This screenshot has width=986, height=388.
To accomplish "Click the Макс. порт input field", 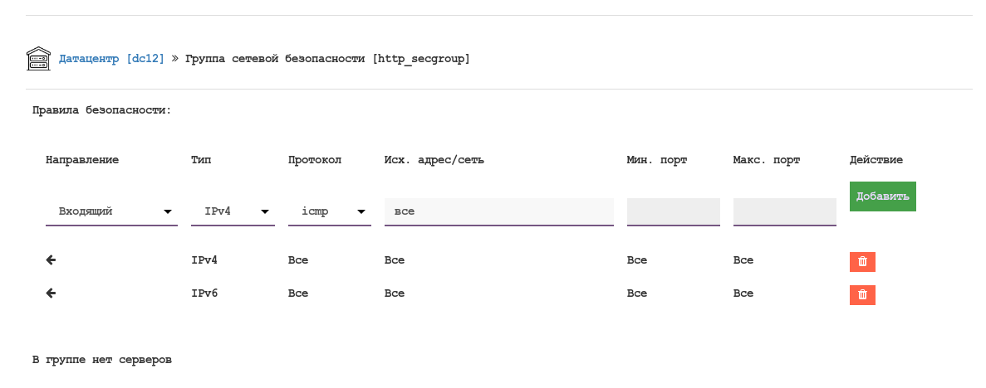I will pyautogui.click(x=784, y=211).
